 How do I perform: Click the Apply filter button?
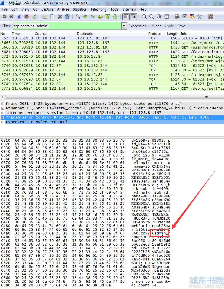[x=169, y=26]
